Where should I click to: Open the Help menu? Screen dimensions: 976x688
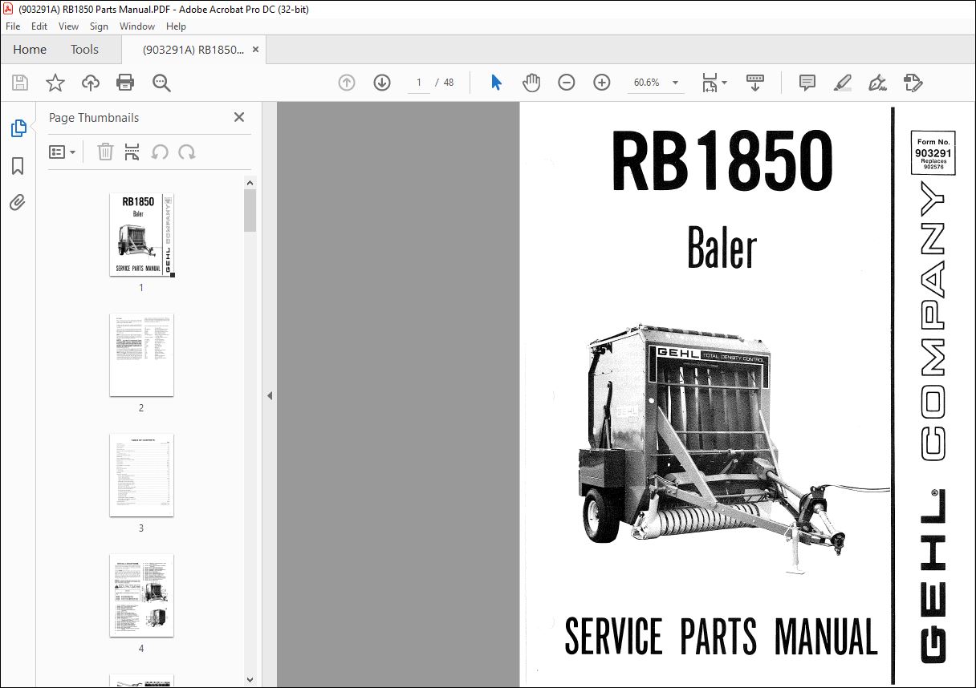point(176,26)
